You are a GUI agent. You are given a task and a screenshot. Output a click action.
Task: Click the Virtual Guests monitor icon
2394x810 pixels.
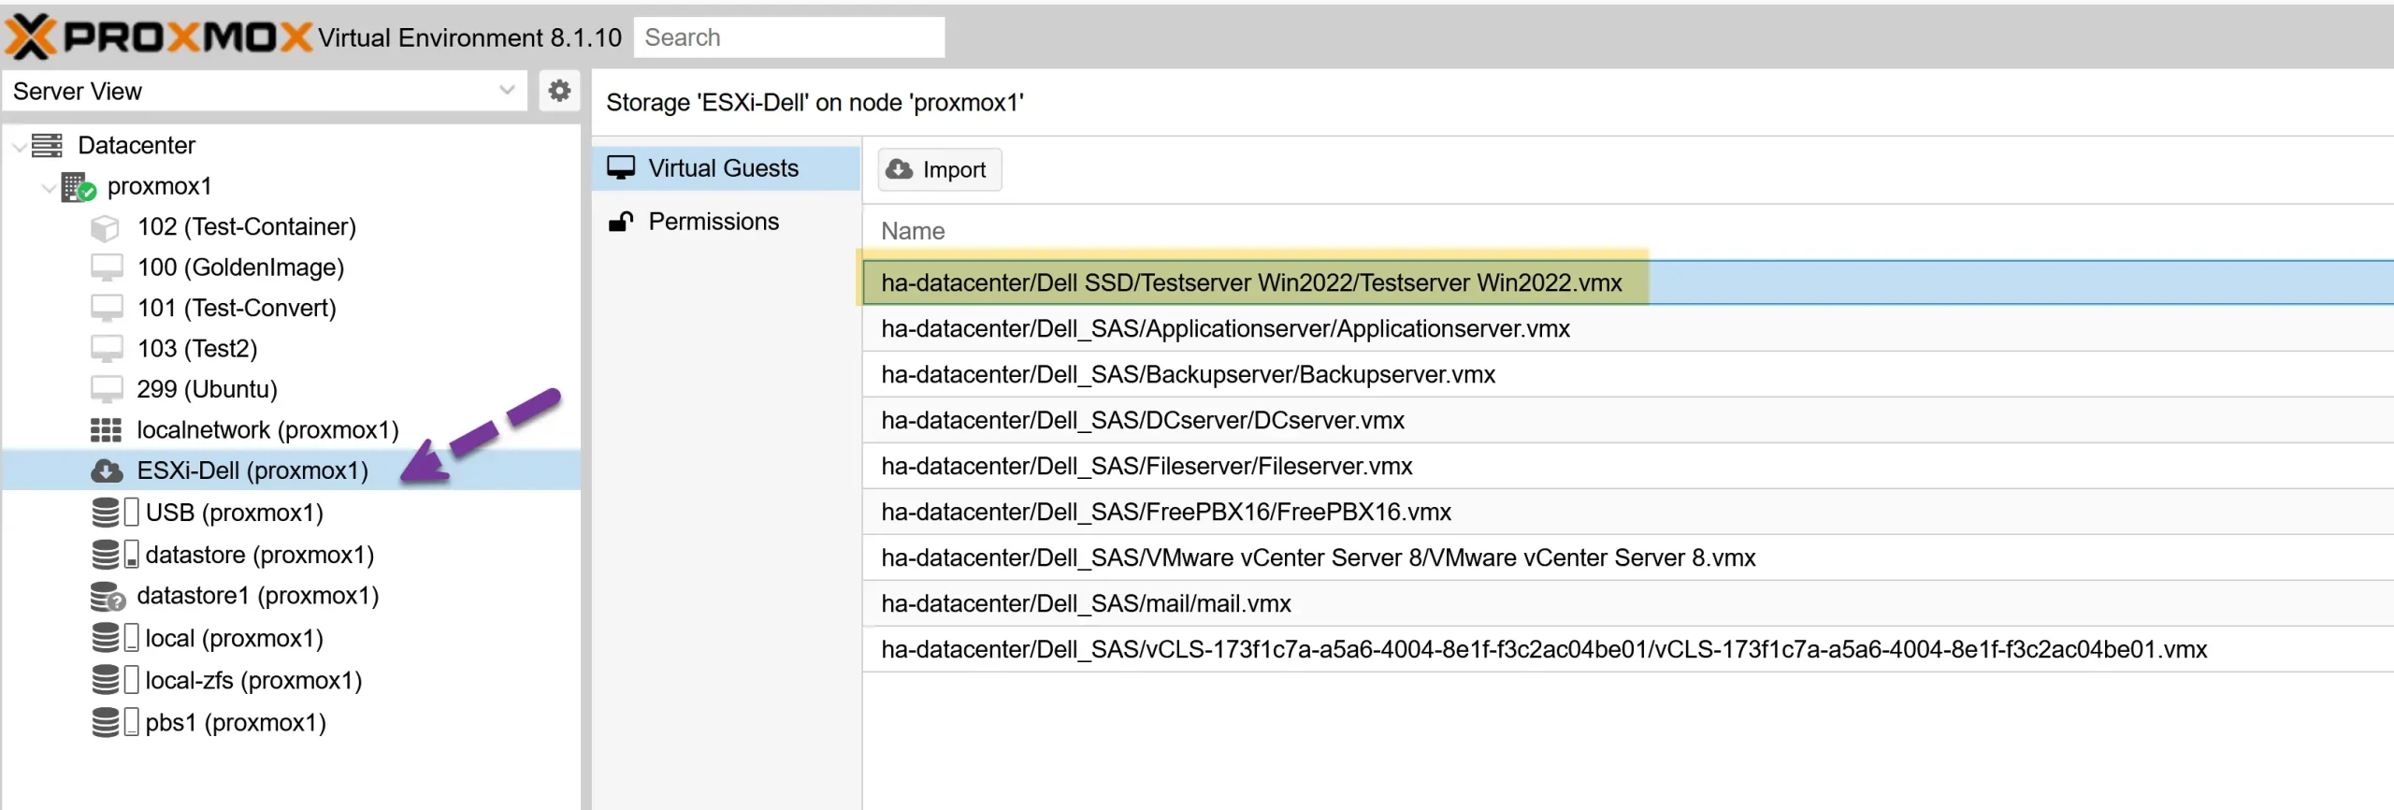(x=621, y=167)
